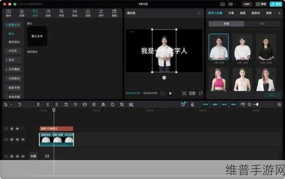
Task: Open the Effects tab with sparkle icon
Action: [x=61, y=13]
